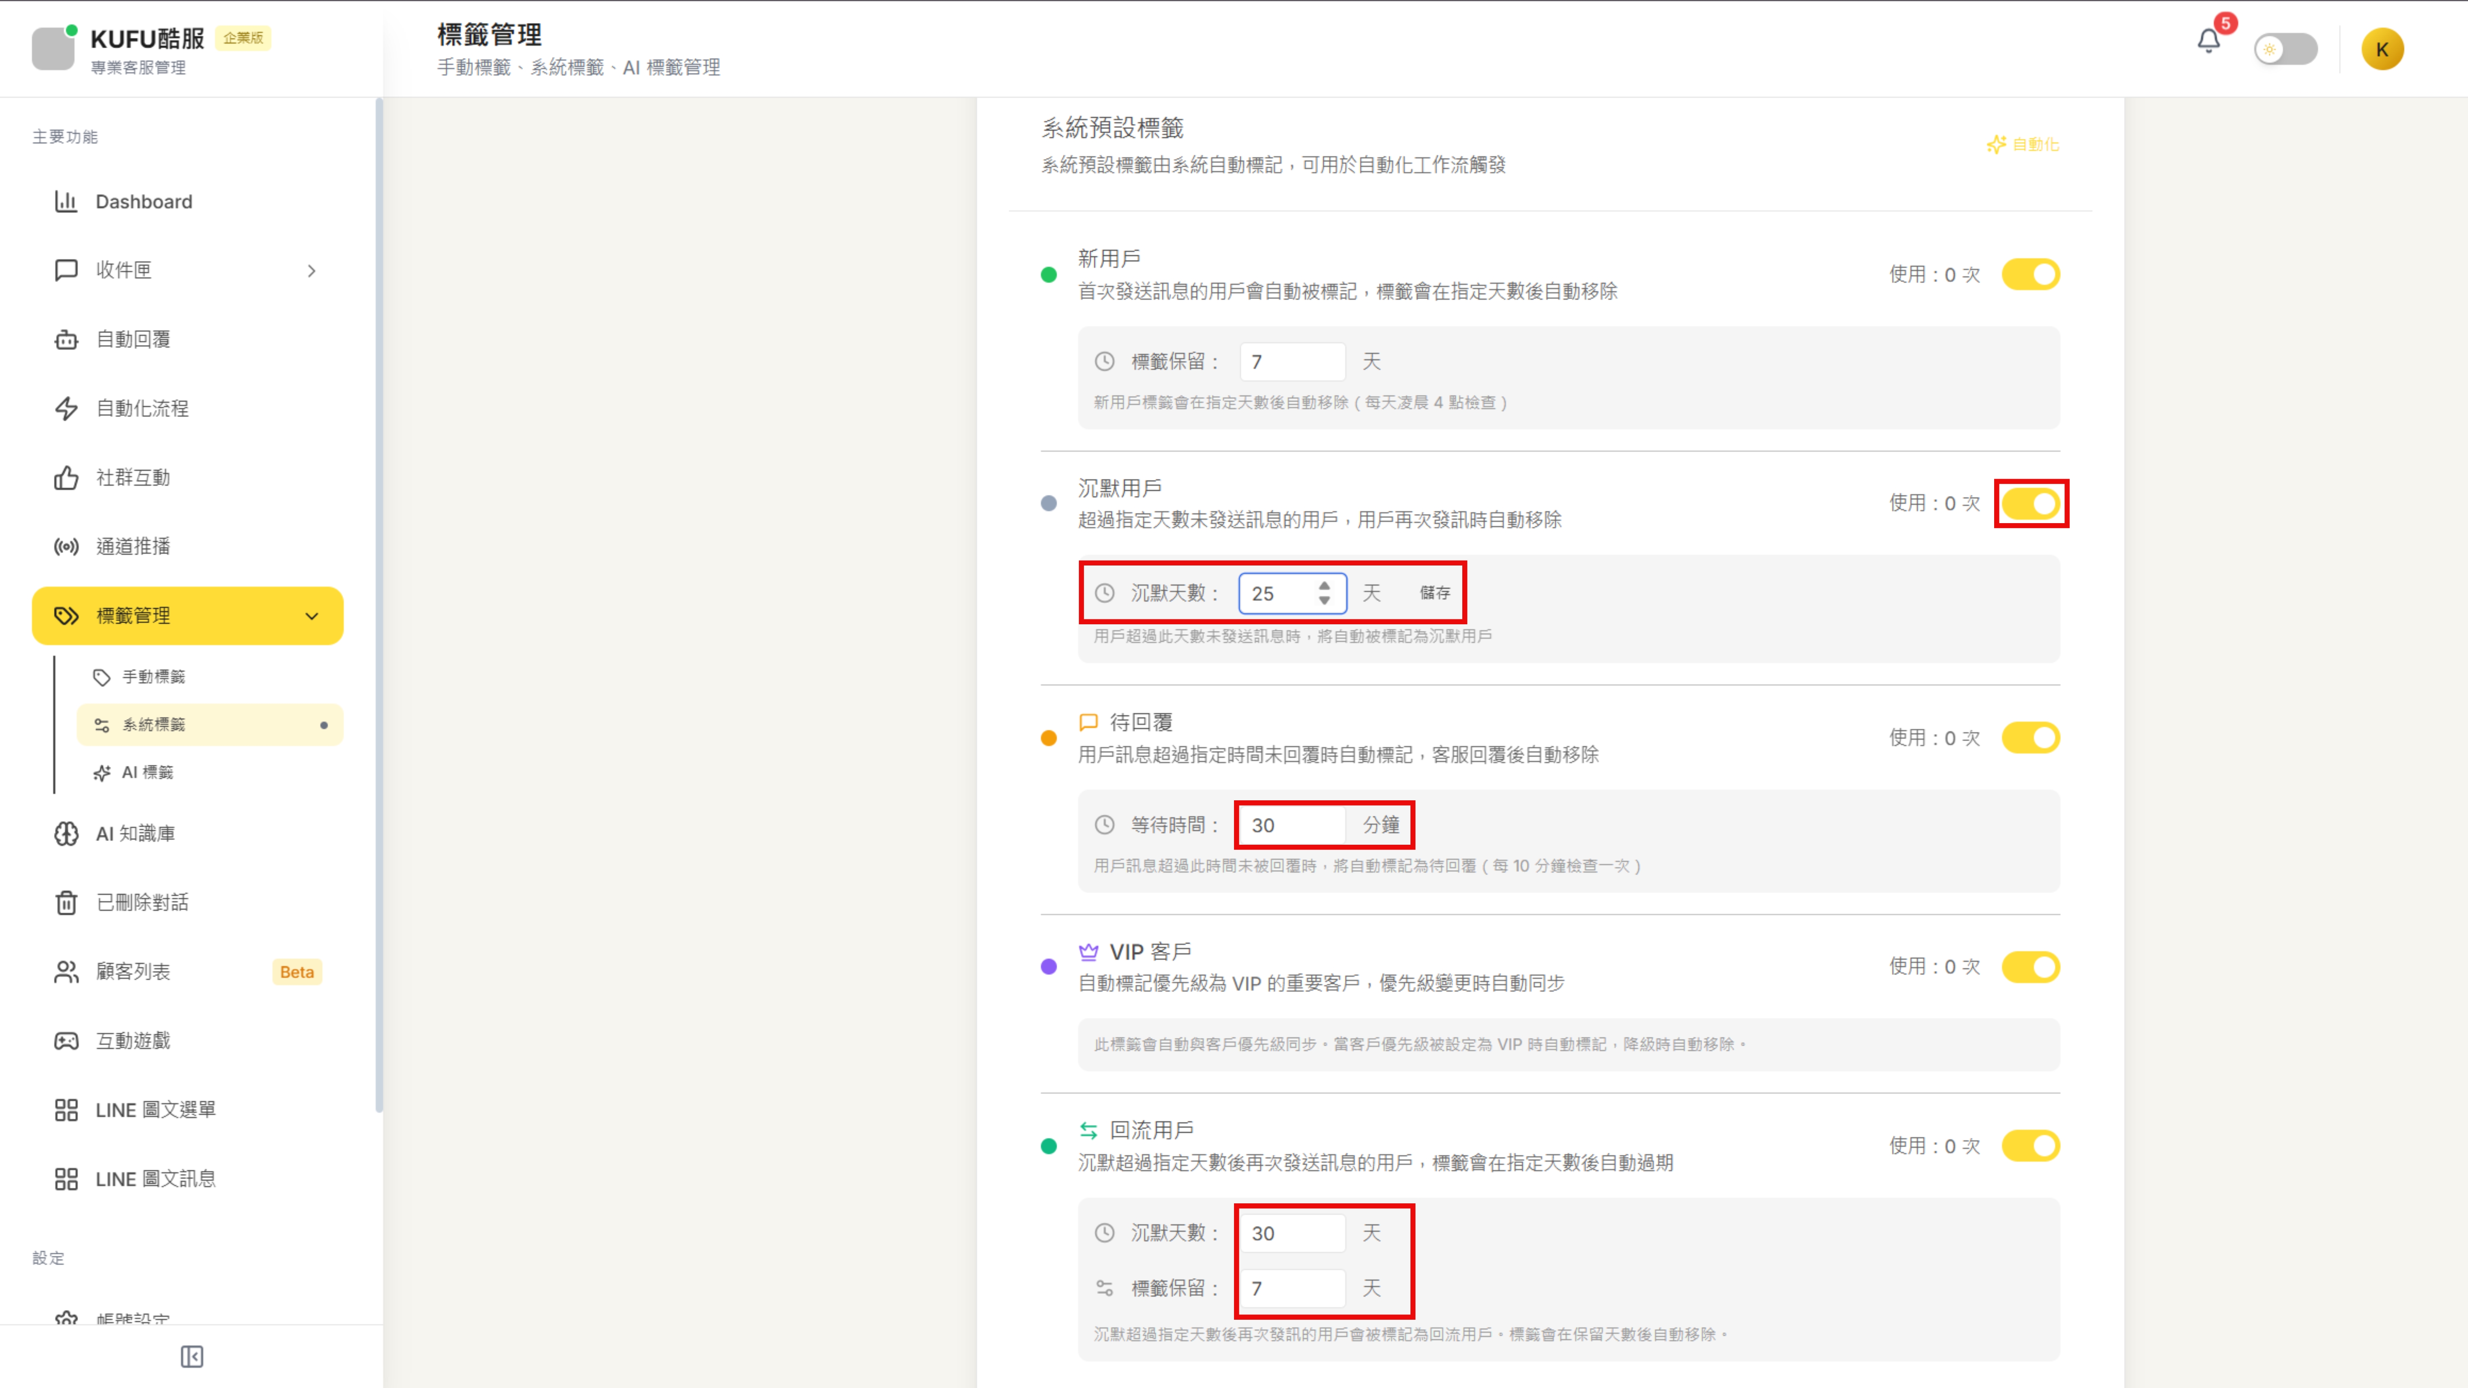The height and width of the screenshot is (1388, 2468).
Task: Open Dashboard from the sidebar
Action: [144, 201]
